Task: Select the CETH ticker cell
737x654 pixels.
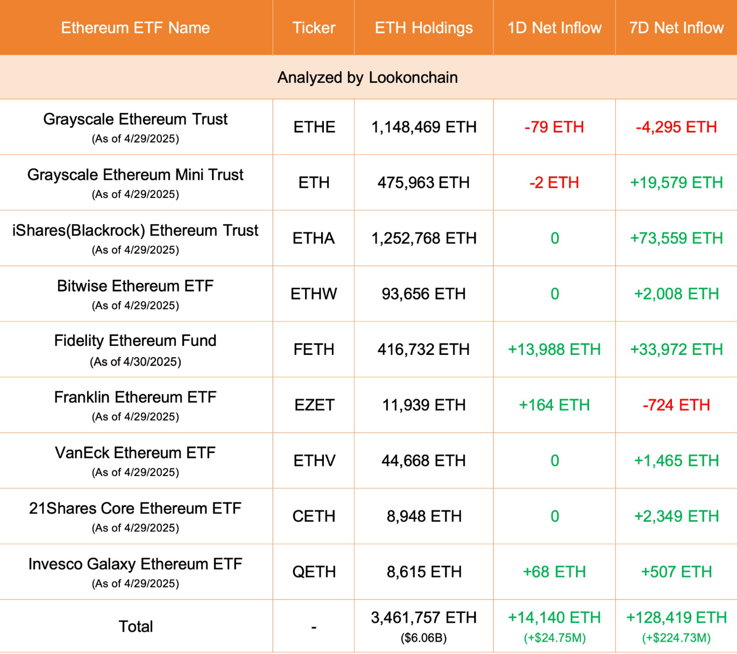Action: click(314, 516)
